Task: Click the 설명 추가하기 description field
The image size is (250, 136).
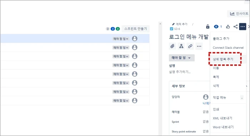Action: coord(180,72)
